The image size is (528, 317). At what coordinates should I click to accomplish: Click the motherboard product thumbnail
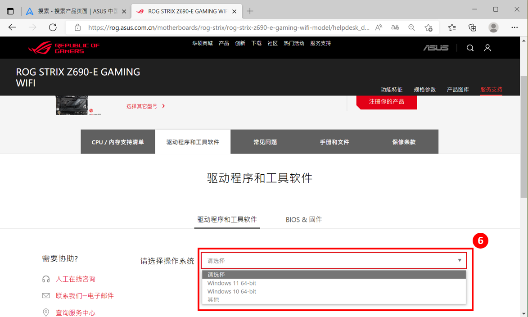click(72, 105)
